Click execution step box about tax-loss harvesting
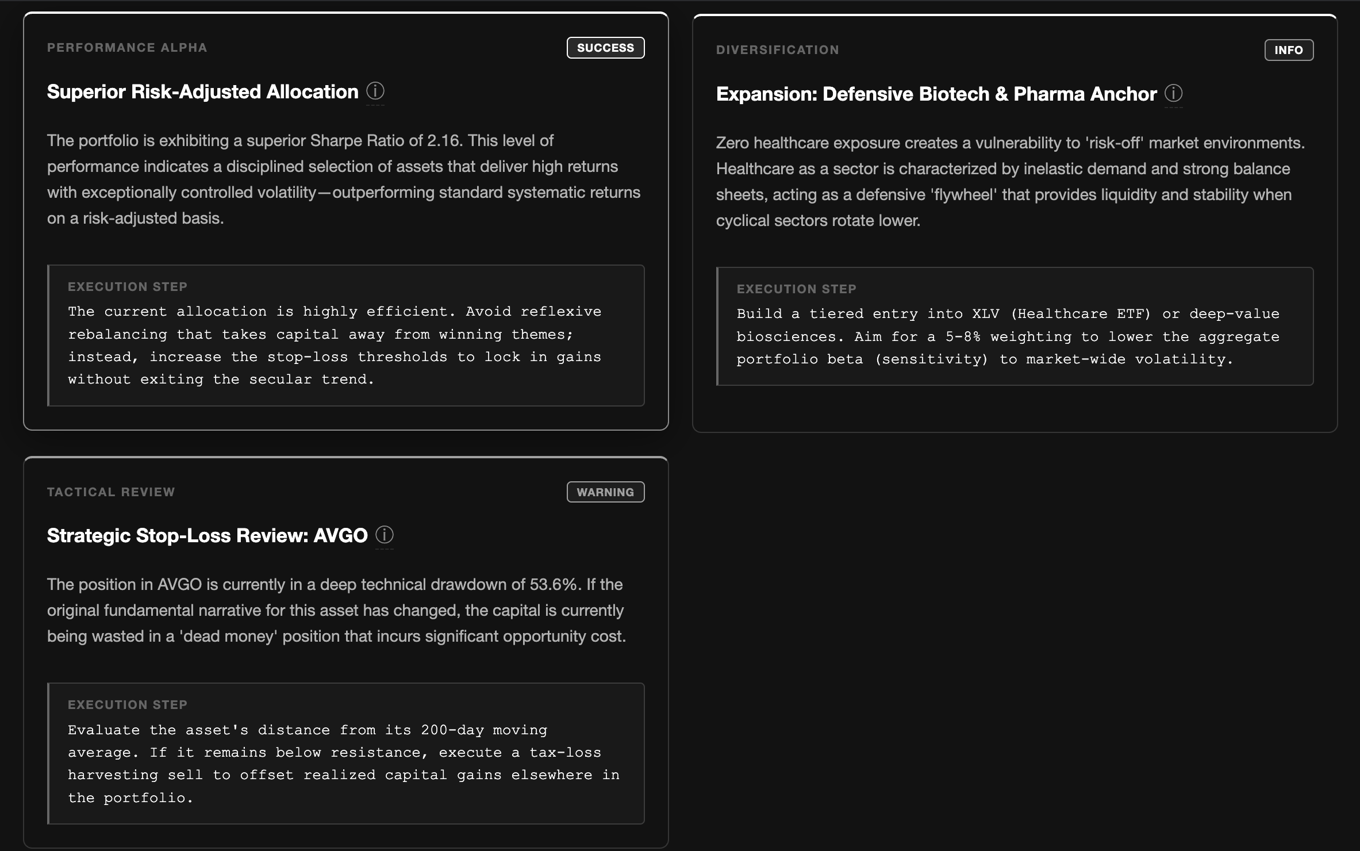This screenshot has height=851, width=1360. (x=346, y=764)
